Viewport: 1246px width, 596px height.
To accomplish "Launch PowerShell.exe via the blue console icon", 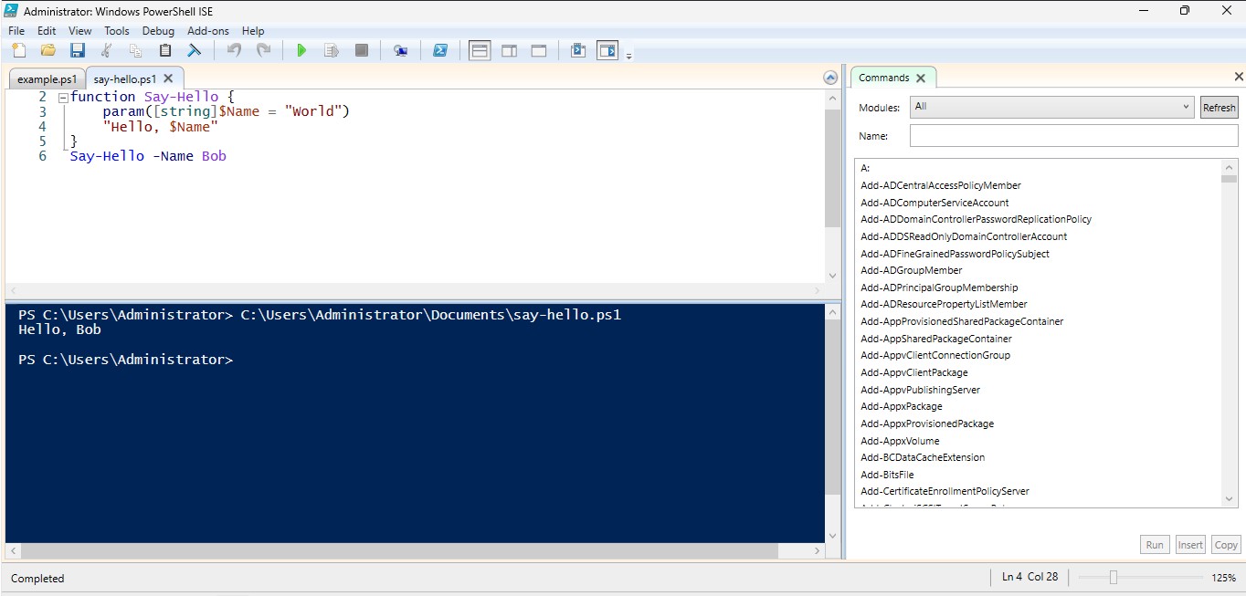I will tap(439, 50).
